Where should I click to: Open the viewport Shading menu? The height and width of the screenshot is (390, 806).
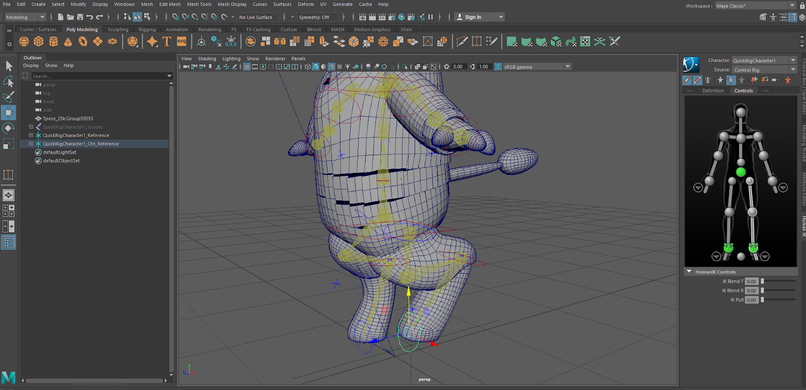coord(207,59)
